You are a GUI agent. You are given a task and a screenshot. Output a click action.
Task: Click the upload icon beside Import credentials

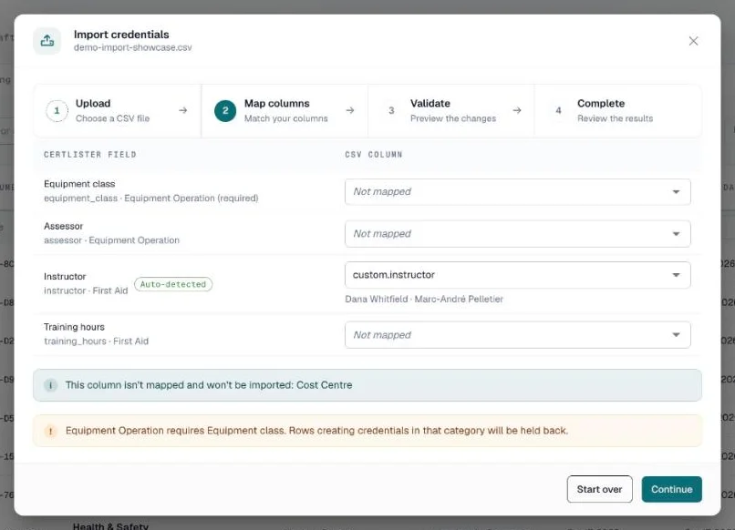tap(47, 41)
